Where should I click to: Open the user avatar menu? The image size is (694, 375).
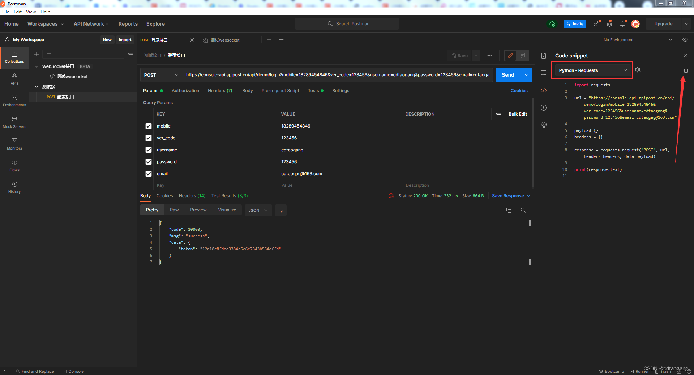pos(635,24)
